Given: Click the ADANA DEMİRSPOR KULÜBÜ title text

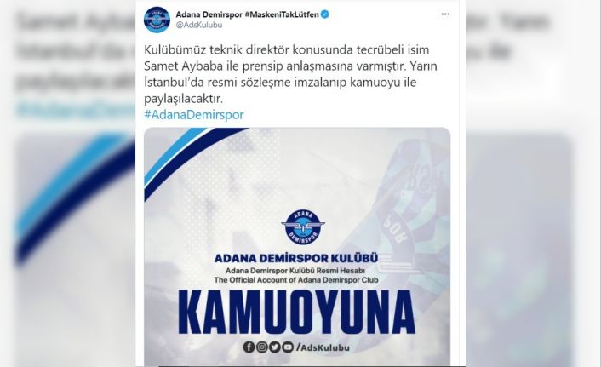Looking at the screenshot, I should point(296,258).
